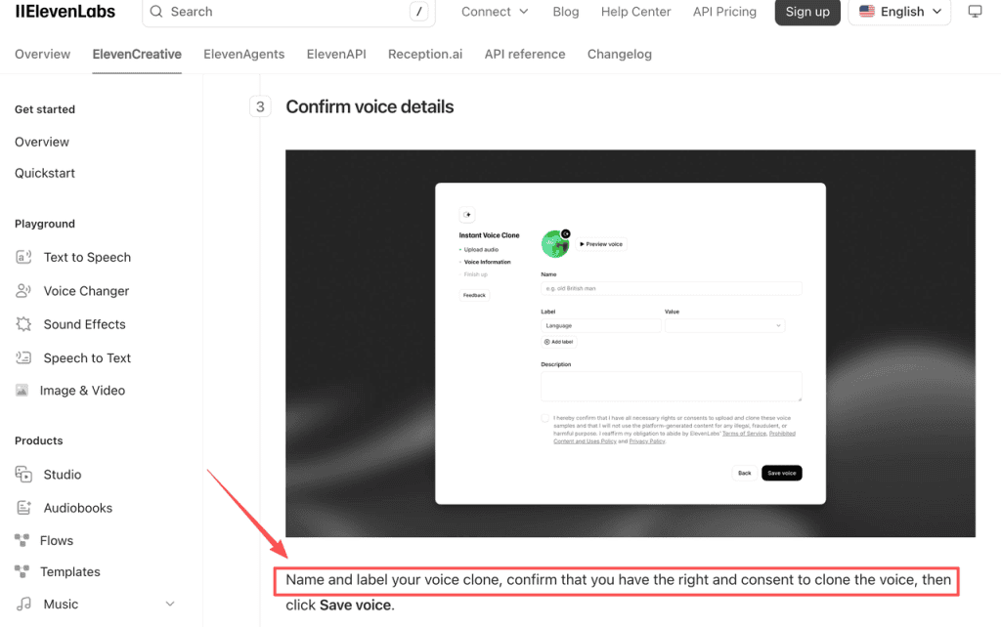Screen dimensions: 1001x627
Task: Select the Voice Changer sidebar icon
Action: [23, 291]
